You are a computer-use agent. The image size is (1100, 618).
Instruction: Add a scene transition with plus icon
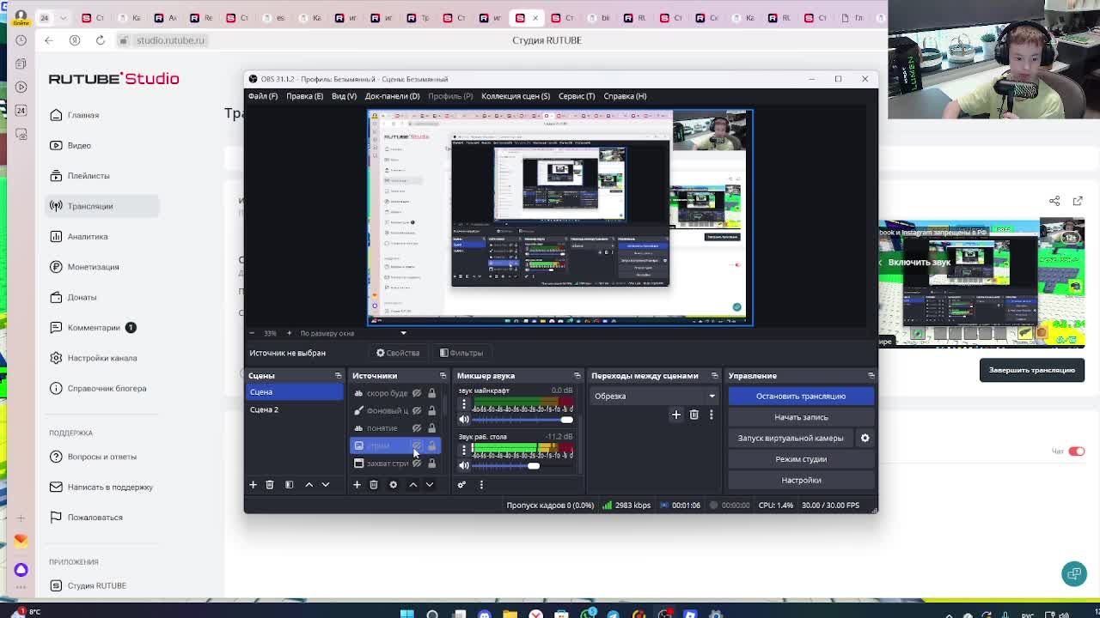coord(675,415)
